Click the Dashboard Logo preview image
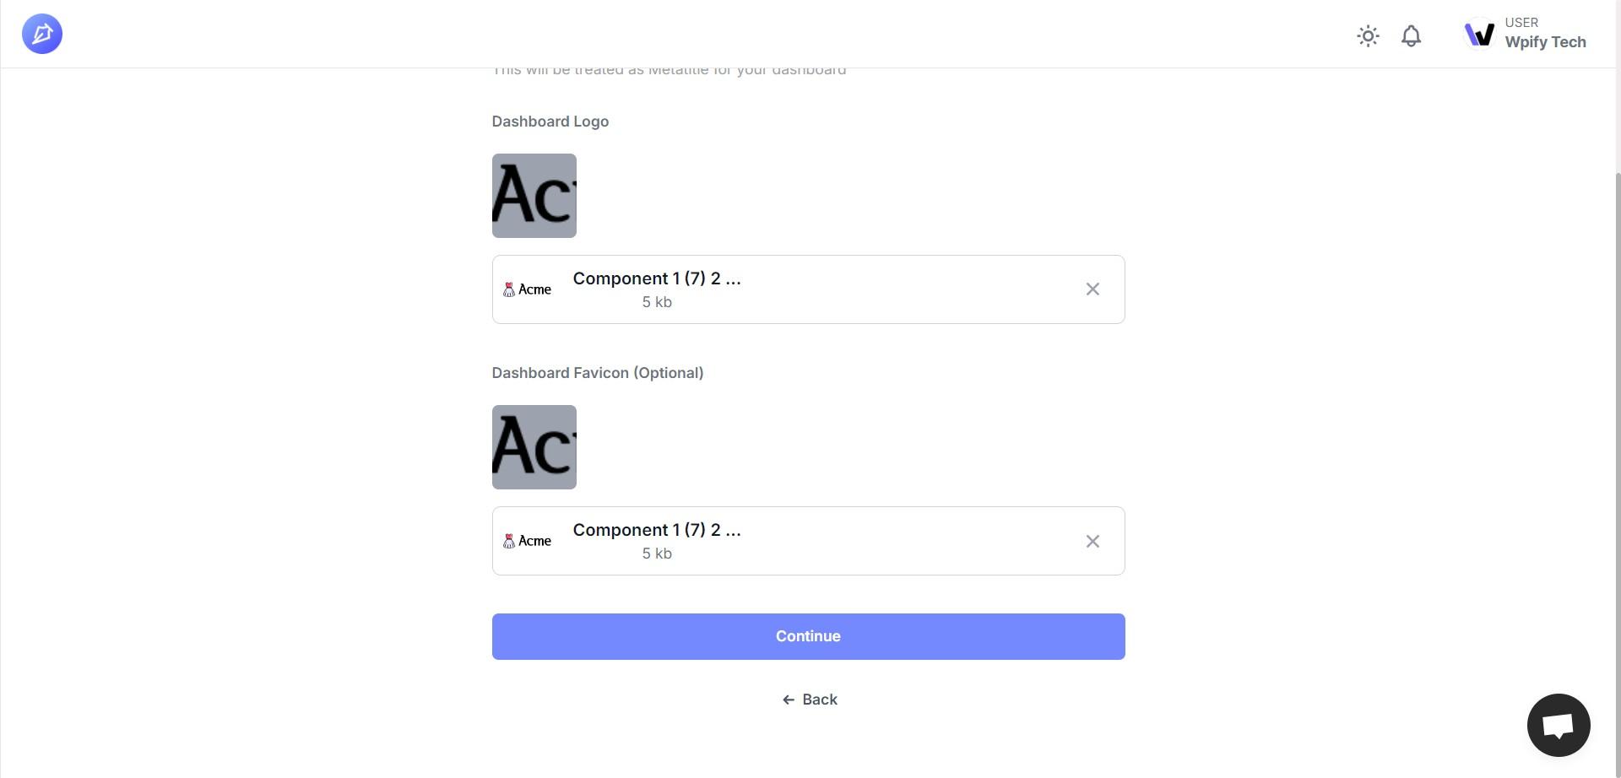 [534, 196]
